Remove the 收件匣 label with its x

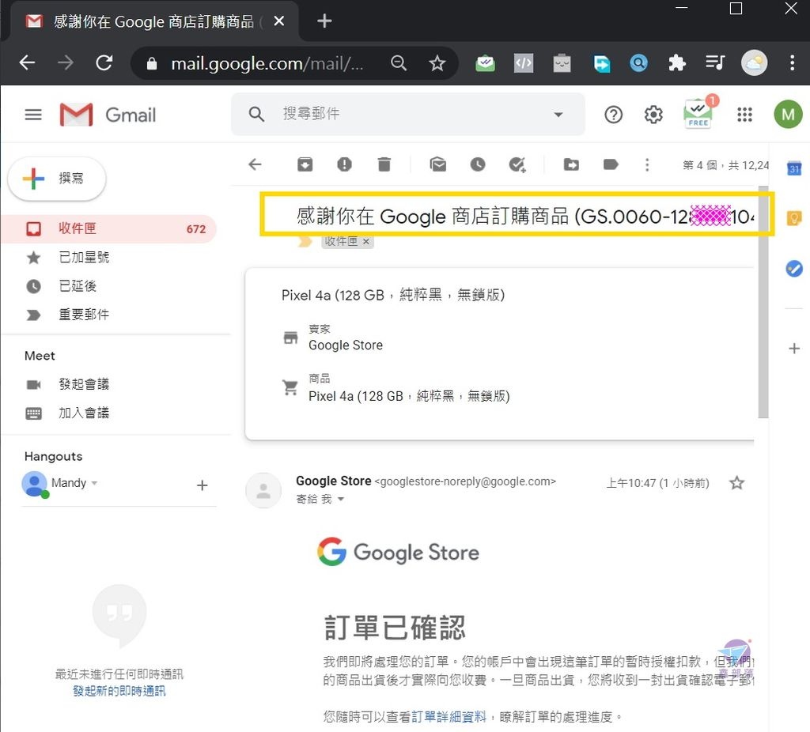click(365, 241)
